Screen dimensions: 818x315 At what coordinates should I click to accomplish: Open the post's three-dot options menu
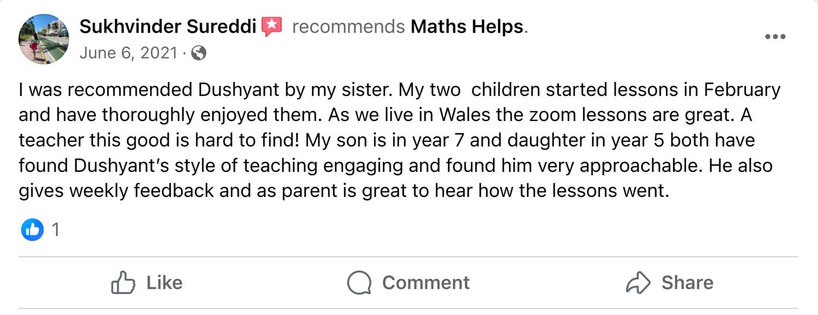(x=775, y=37)
